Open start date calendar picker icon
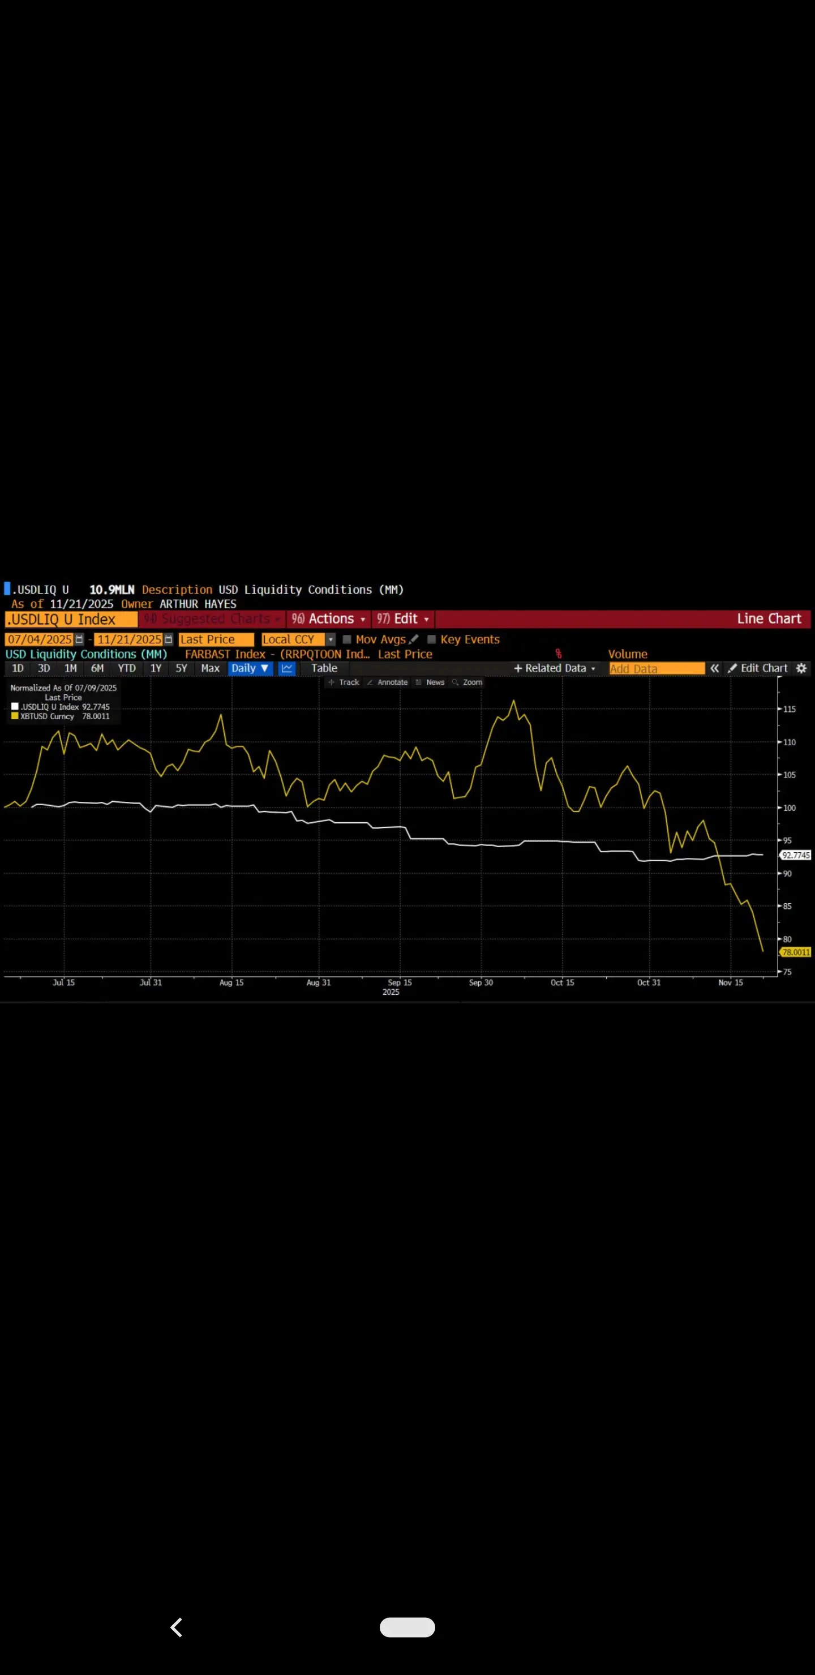The image size is (815, 1675). click(x=79, y=639)
